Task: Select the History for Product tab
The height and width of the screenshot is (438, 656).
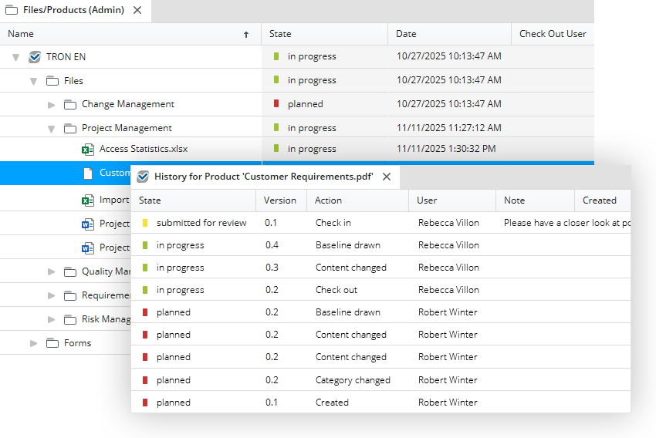Action: (263, 177)
